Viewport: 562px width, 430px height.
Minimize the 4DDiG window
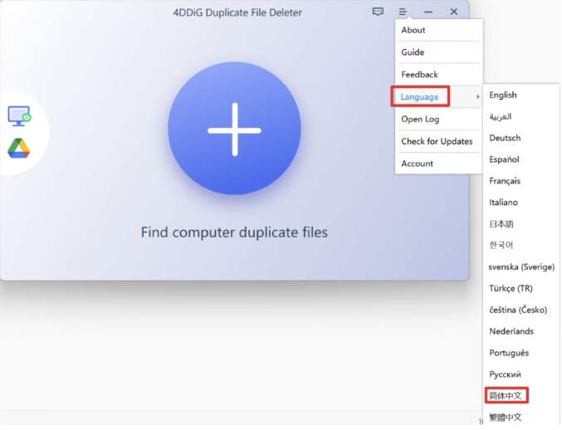click(x=428, y=12)
